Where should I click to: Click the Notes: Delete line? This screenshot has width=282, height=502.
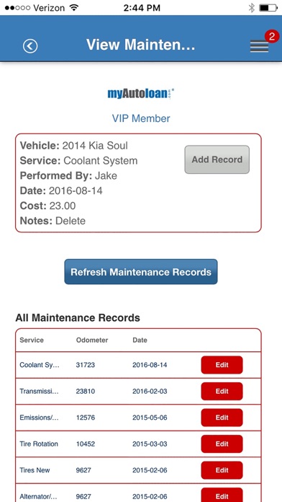tap(53, 221)
